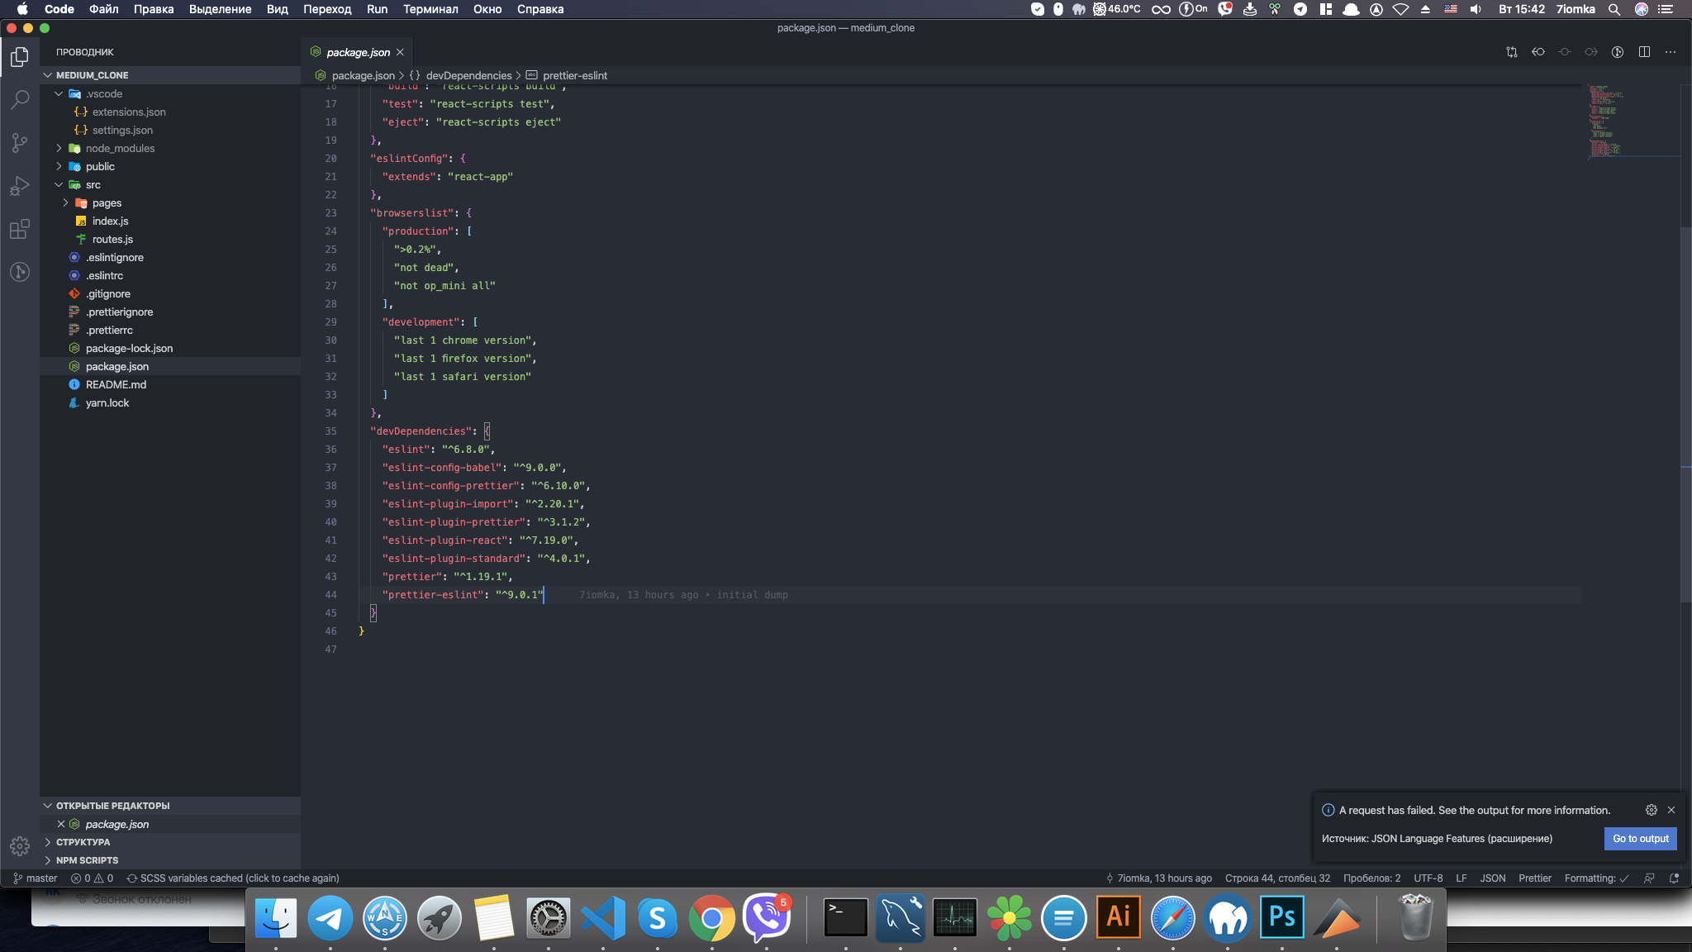Open the Source Control view
The height and width of the screenshot is (952, 1692).
coord(19,143)
